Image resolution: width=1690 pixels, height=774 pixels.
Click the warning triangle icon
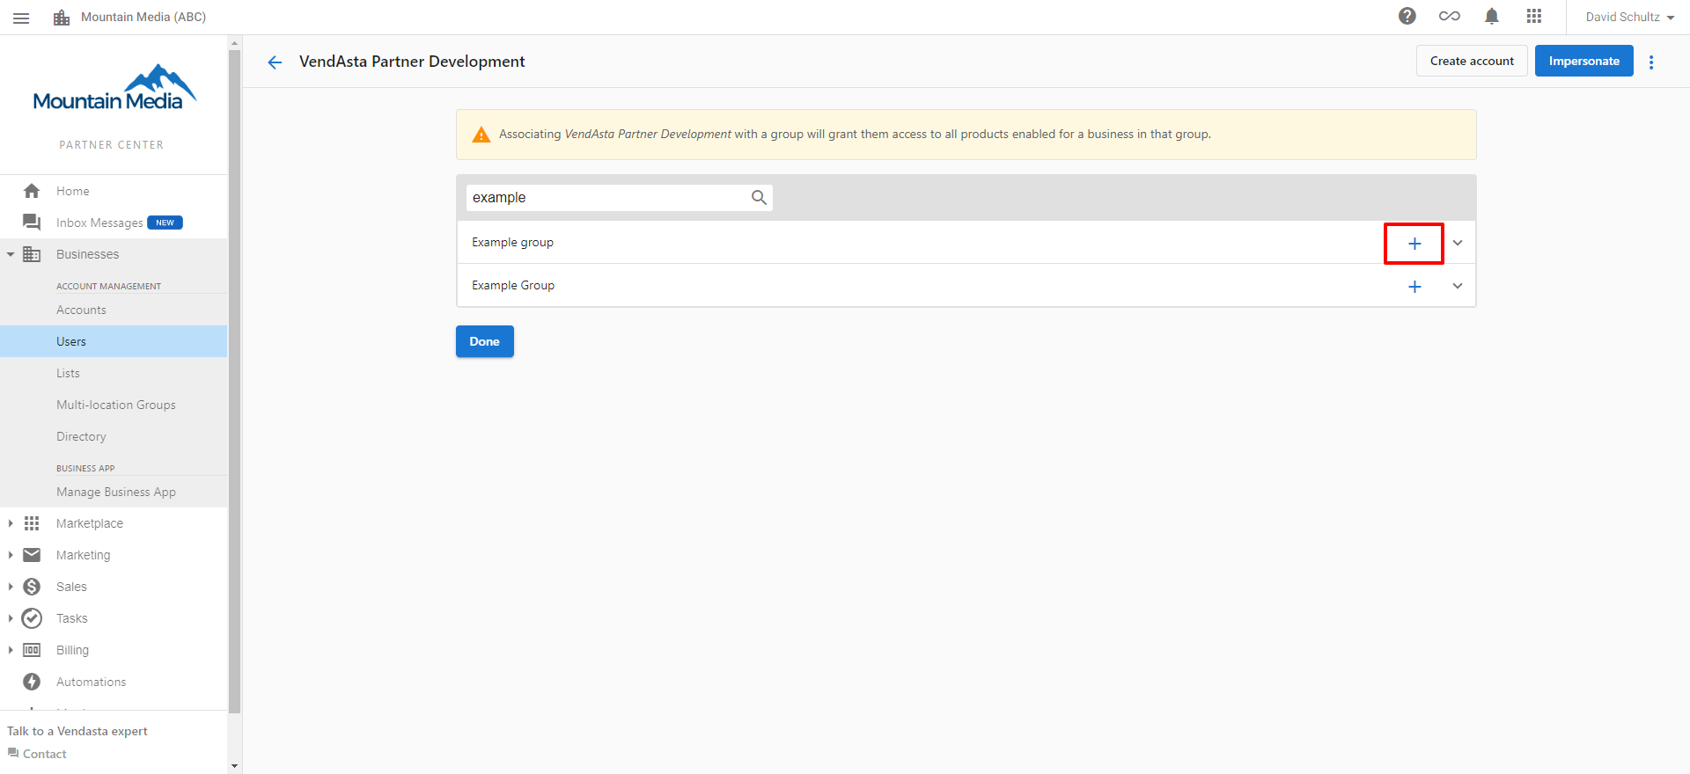click(x=481, y=135)
